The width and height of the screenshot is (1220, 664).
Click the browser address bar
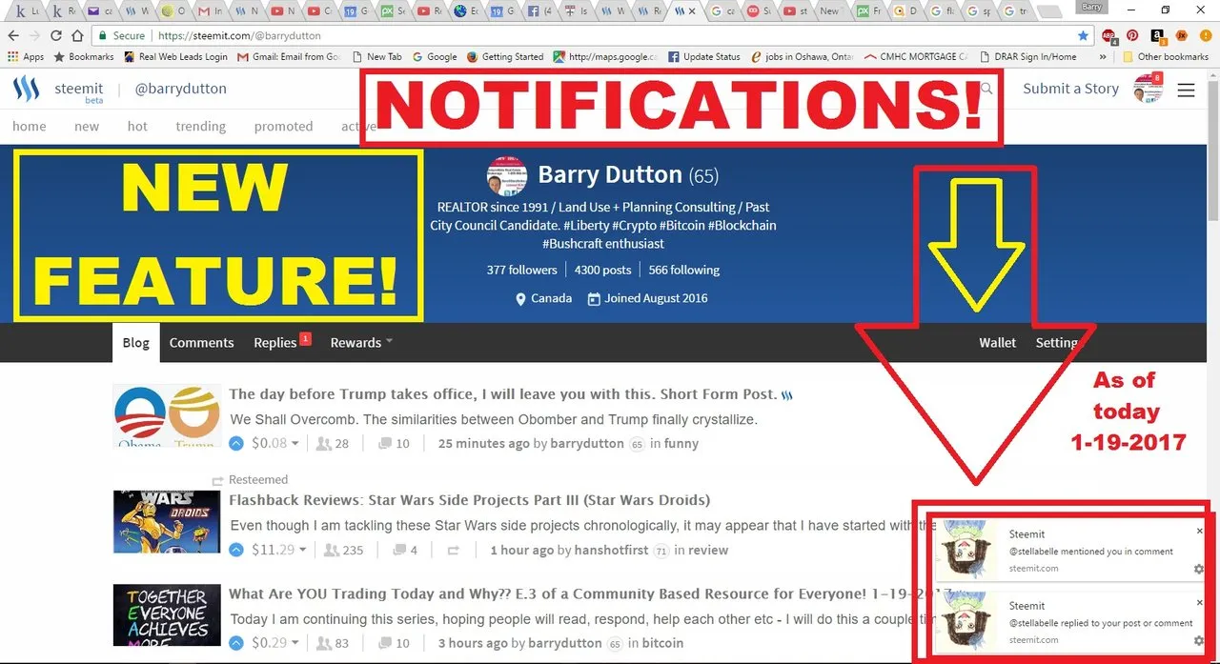click(x=591, y=35)
